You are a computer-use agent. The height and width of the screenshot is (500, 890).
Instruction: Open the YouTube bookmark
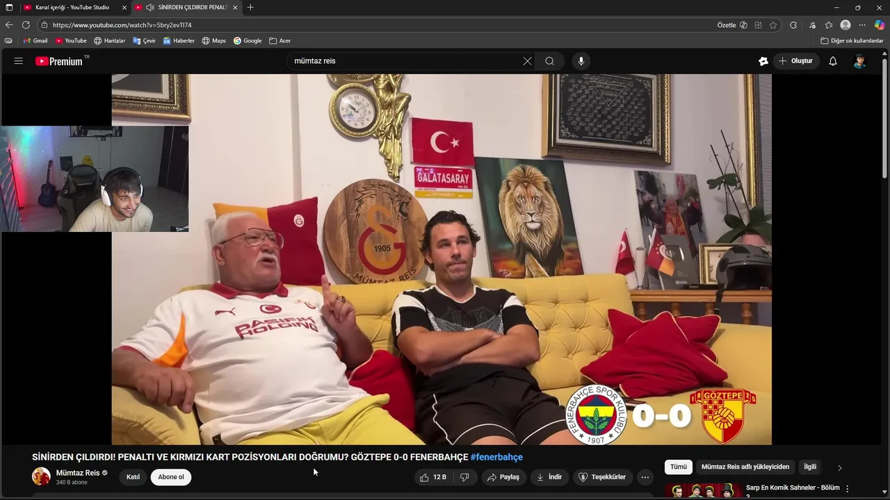click(x=70, y=40)
